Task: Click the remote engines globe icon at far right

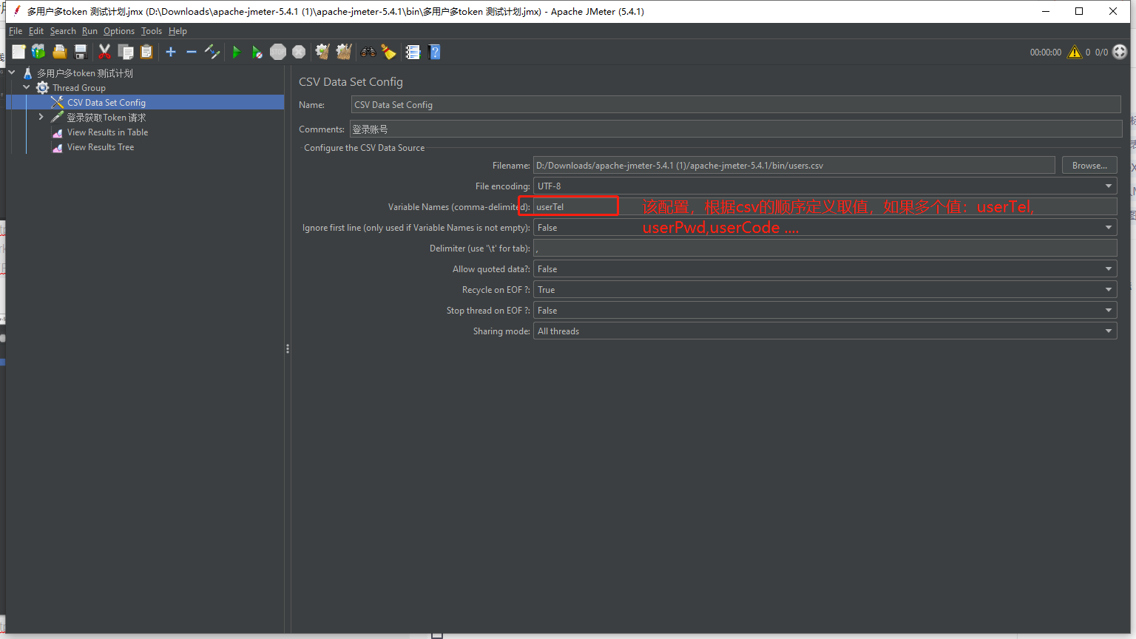Action: (1120, 52)
